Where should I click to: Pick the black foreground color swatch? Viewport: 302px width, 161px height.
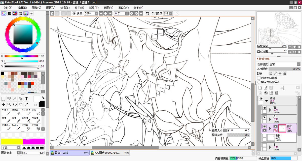42,104
